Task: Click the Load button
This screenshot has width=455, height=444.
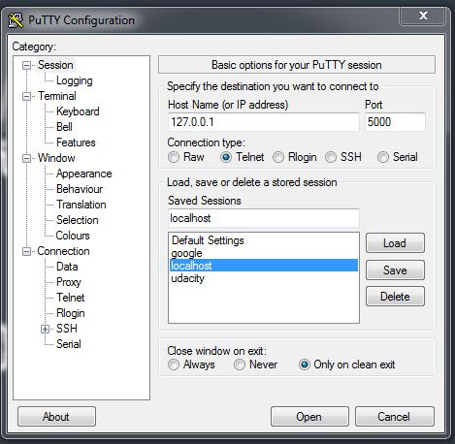Action: pyautogui.click(x=395, y=243)
